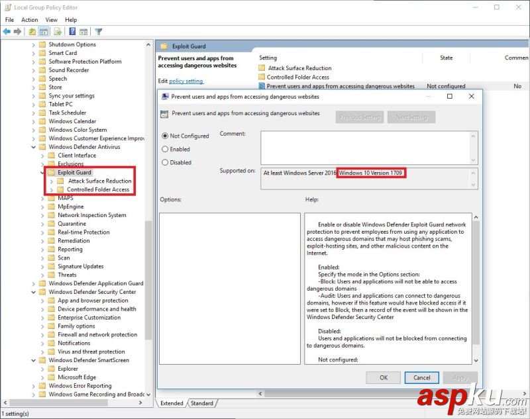Click the Store folder icon in tree

tap(42, 87)
